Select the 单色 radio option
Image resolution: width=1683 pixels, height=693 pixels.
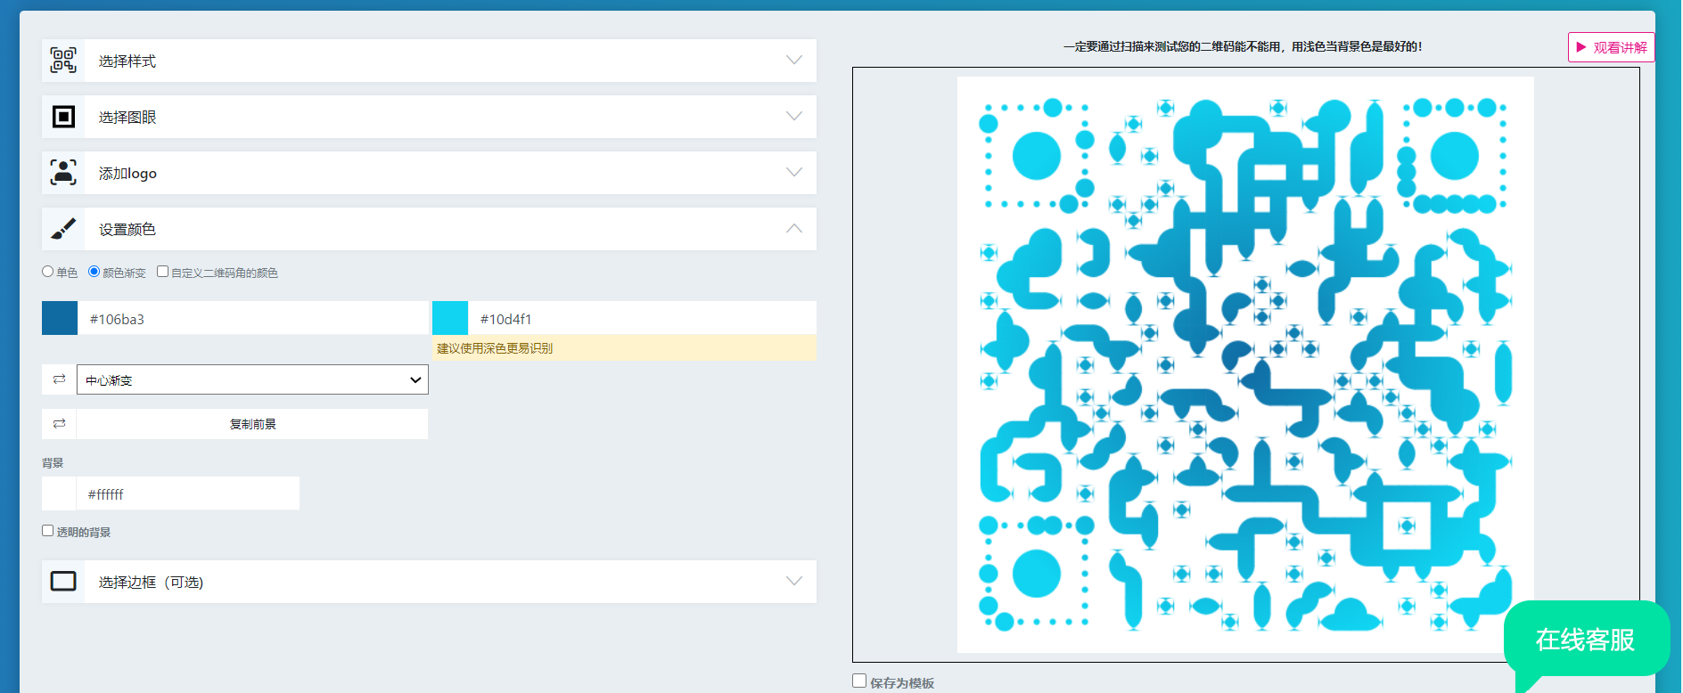47,272
